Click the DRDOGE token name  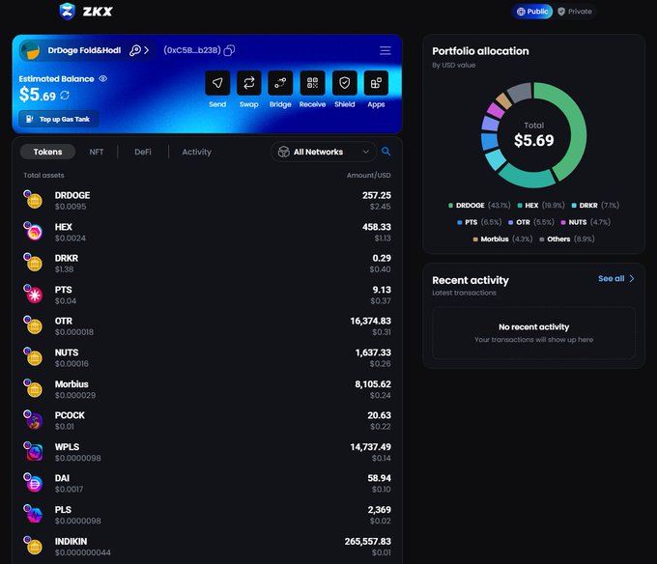click(72, 195)
